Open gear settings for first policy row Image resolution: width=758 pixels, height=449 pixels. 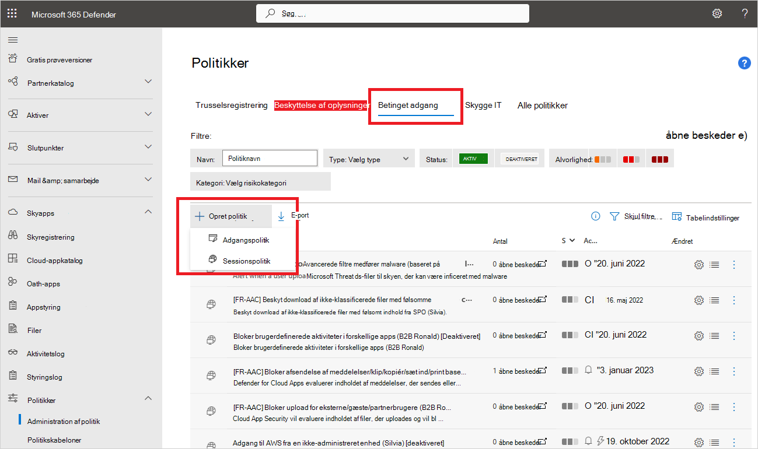click(698, 265)
